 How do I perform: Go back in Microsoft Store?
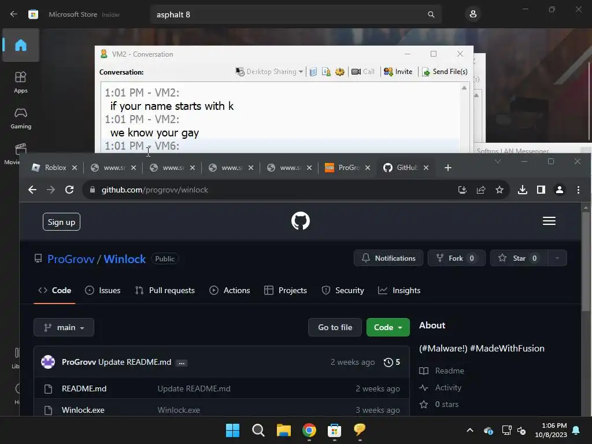click(14, 14)
